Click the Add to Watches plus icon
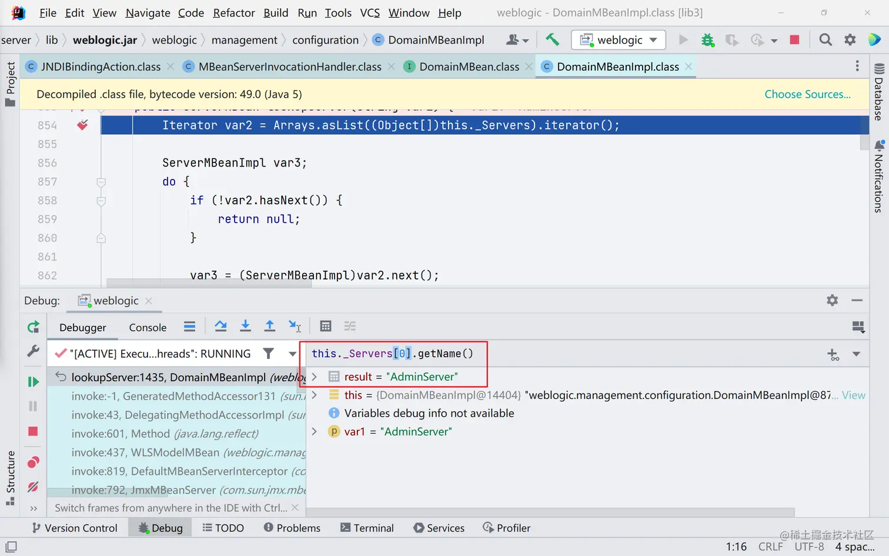The height and width of the screenshot is (556, 889). [833, 354]
